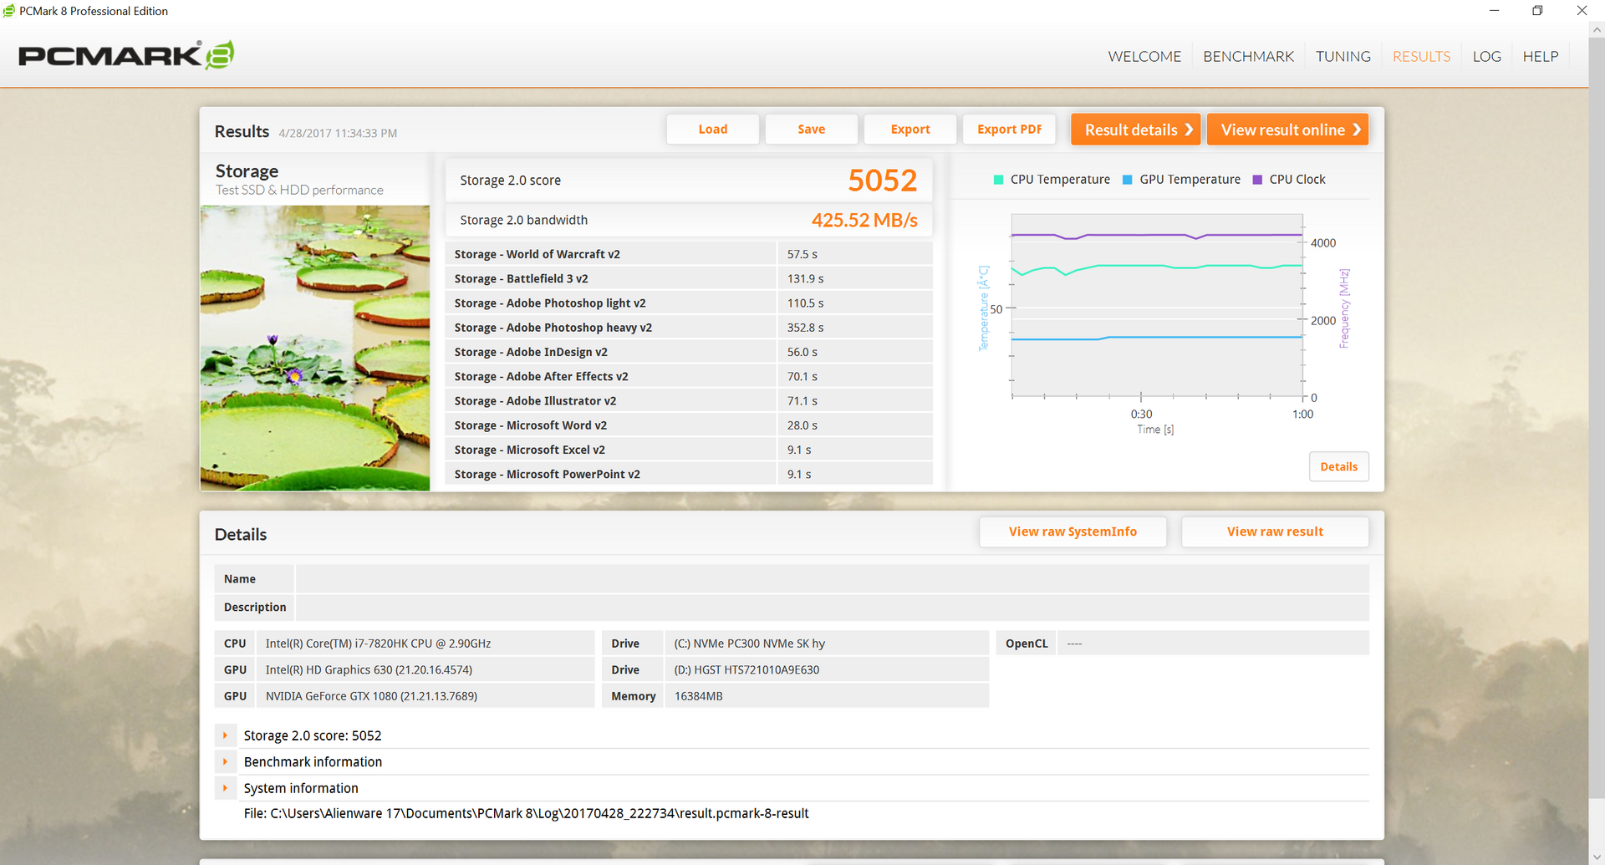Click the Storage 2.0 bandwidth label
The width and height of the screenshot is (1605, 865).
point(523,221)
